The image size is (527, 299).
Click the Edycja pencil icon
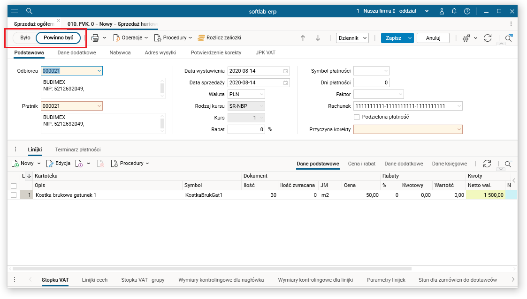(50, 164)
